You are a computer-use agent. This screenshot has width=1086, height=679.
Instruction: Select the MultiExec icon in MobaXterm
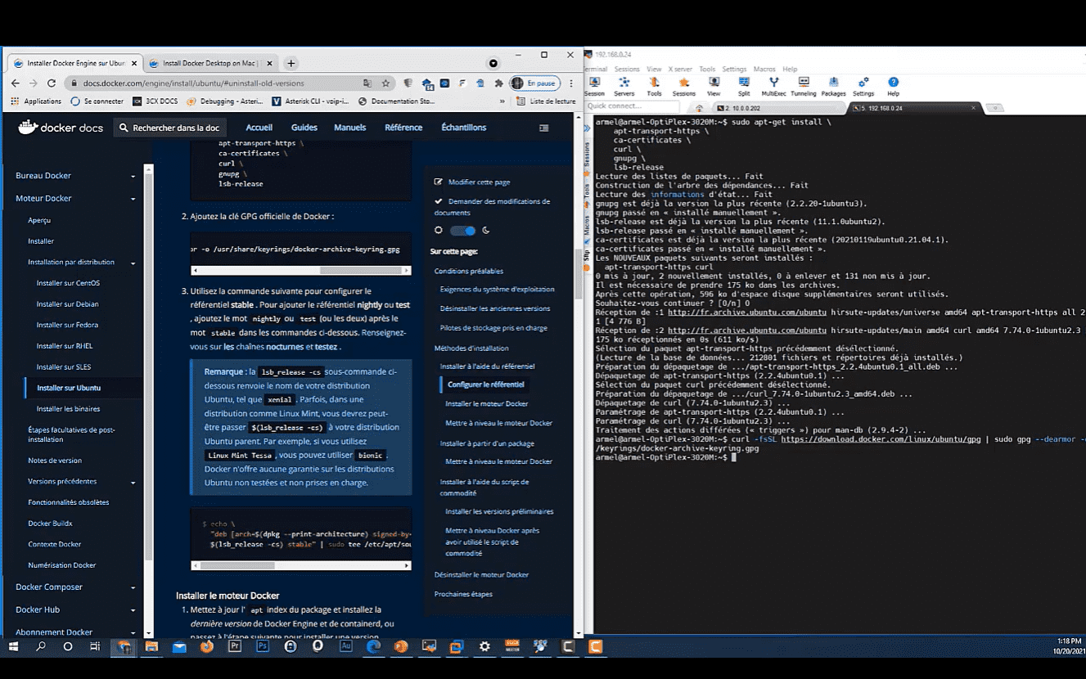(773, 84)
